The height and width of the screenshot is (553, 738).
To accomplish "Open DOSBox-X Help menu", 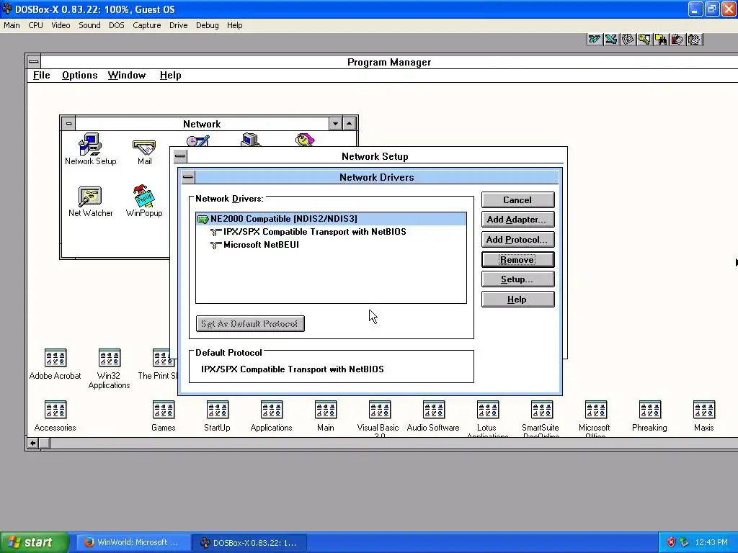I will 234,25.
